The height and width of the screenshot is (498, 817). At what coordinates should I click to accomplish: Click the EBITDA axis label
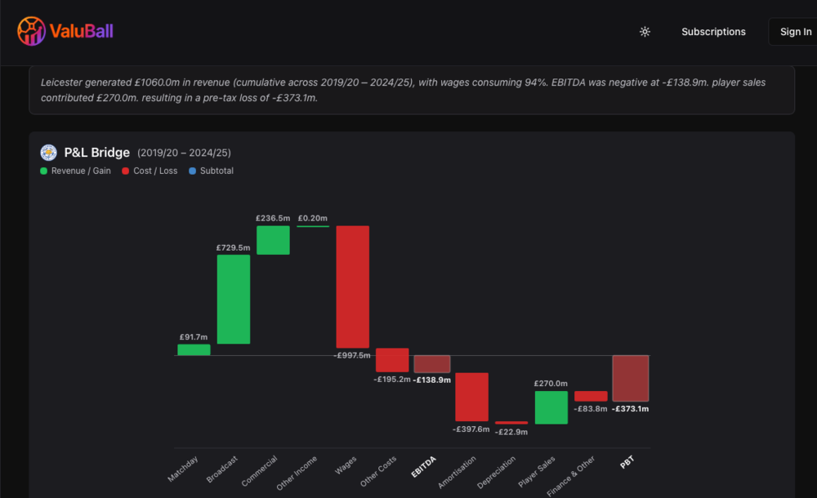click(423, 467)
